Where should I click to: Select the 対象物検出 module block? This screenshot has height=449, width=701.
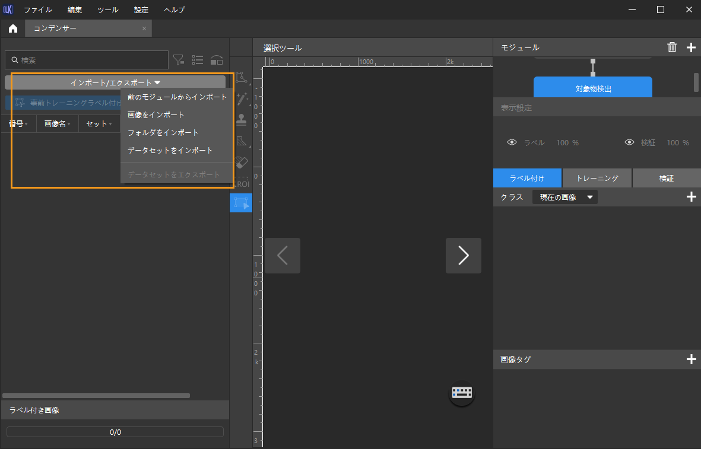coord(593,88)
